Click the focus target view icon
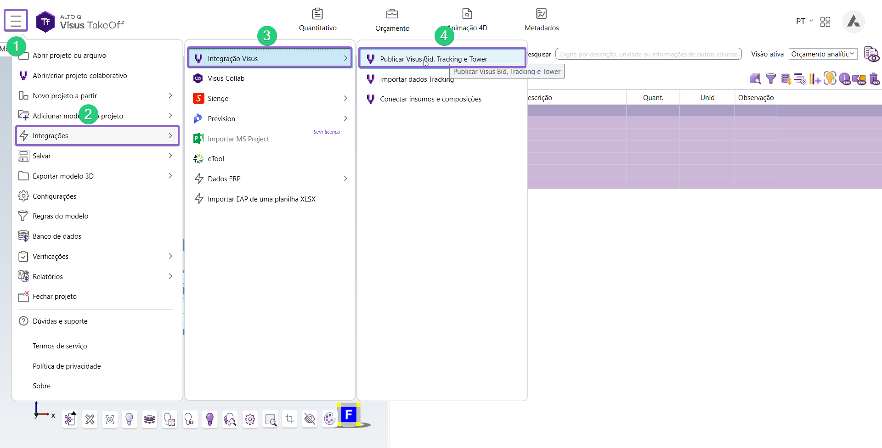The width and height of the screenshot is (882, 448). pos(110,419)
